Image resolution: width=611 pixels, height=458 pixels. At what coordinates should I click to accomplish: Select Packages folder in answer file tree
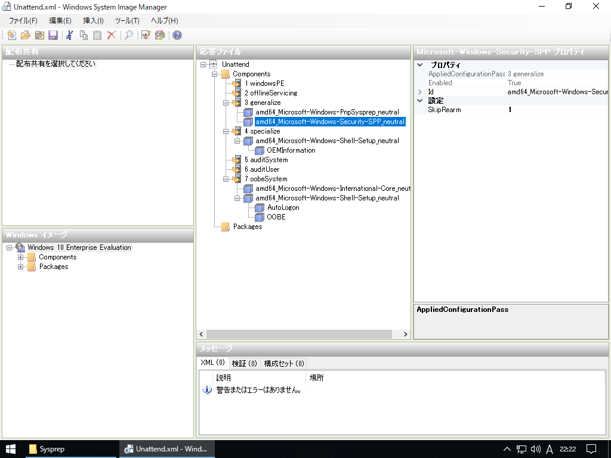pos(248,227)
